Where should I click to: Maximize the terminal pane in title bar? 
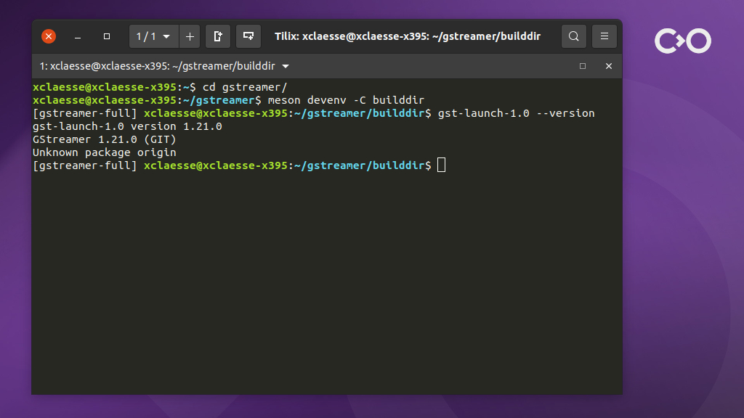click(x=583, y=66)
